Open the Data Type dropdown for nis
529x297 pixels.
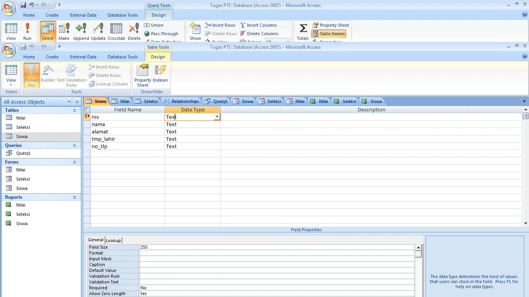[217, 117]
